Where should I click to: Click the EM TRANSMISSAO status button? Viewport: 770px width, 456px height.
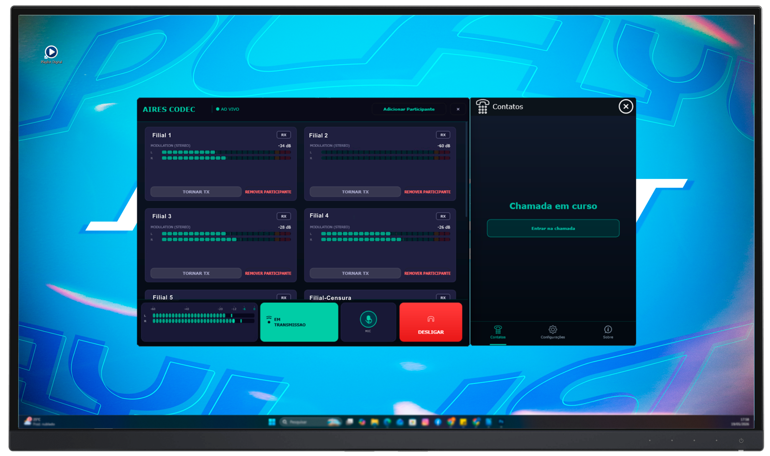[299, 322]
